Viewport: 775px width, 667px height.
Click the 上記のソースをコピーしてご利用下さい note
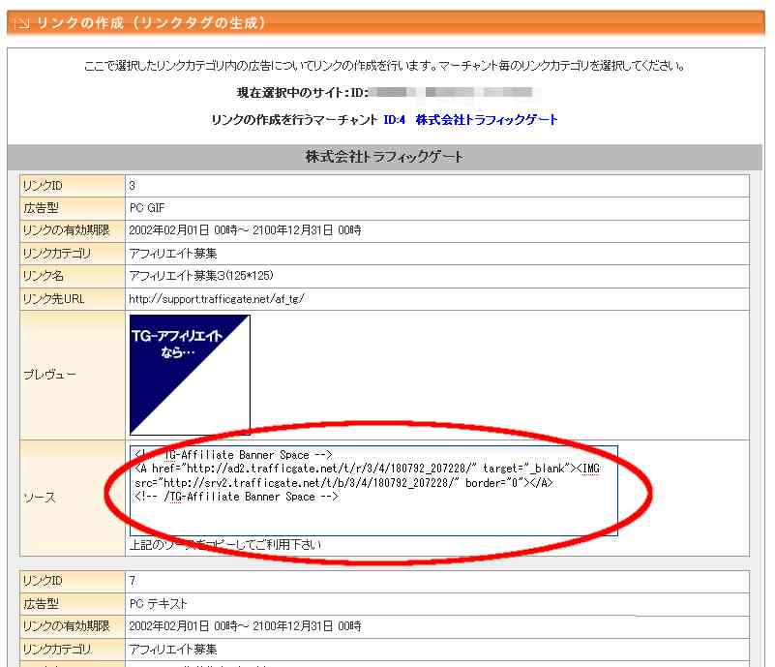pyautogui.click(x=224, y=545)
